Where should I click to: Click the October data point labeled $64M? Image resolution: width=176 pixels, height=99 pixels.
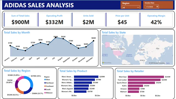pos(78,48)
